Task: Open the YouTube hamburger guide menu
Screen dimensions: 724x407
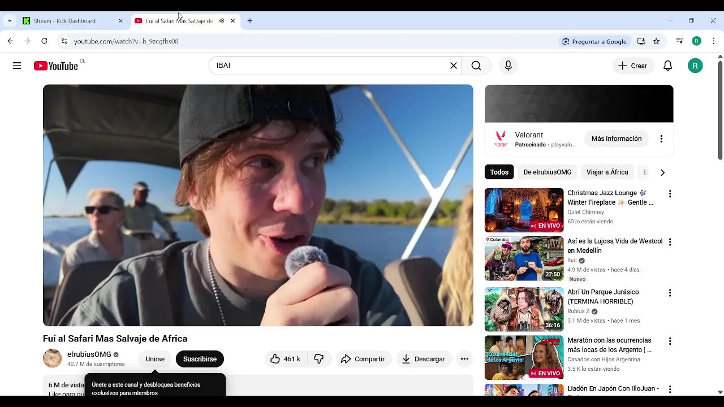Action: [x=17, y=66]
